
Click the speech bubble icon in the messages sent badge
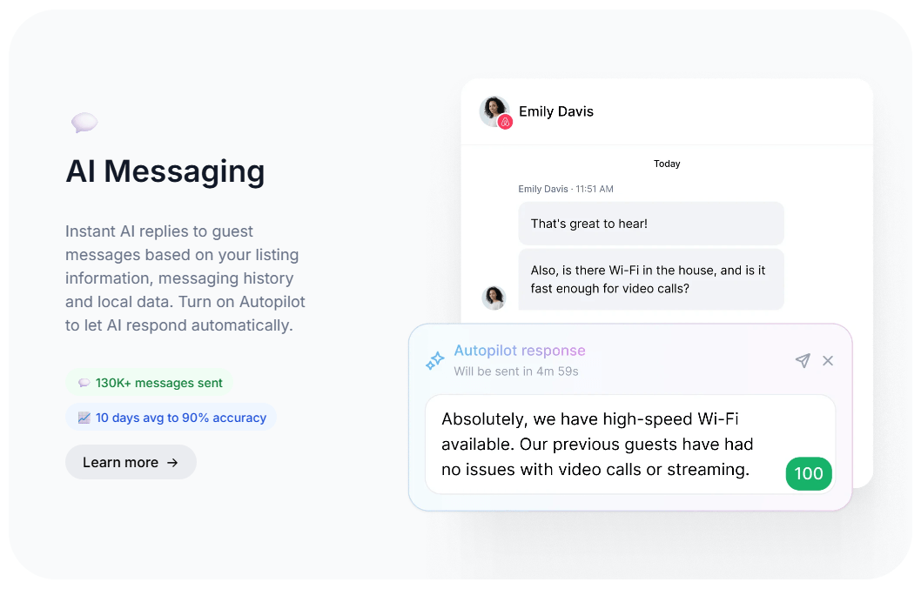(84, 383)
